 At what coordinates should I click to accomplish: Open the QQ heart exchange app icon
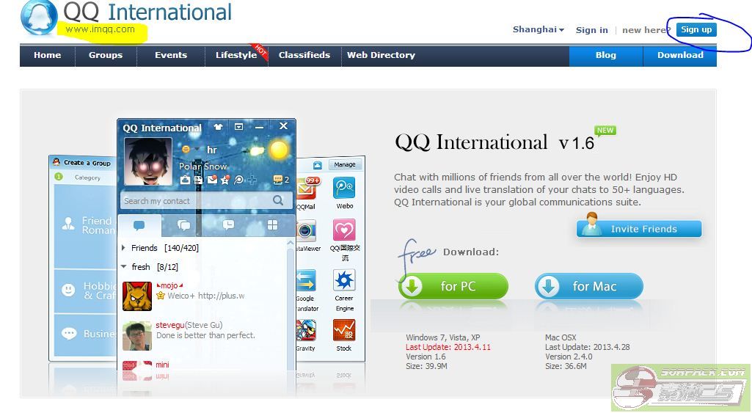click(x=344, y=231)
